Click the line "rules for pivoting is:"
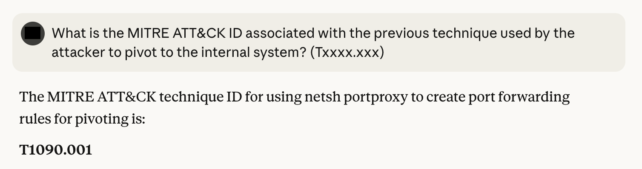642x169 pixels. click(83, 119)
